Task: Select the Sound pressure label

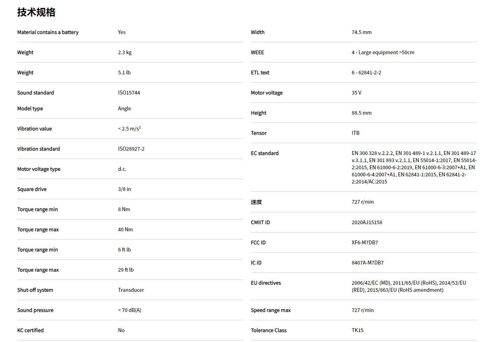Action: pyautogui.click(x=35, y=310)
